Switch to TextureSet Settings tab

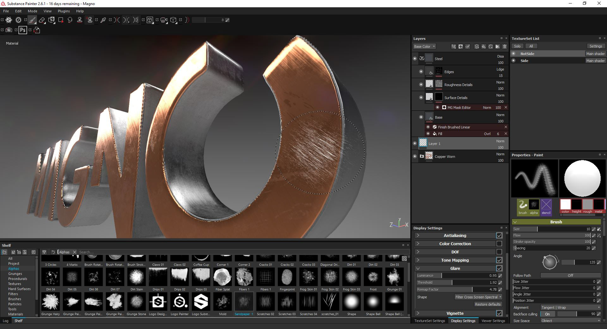coord(430,321)
